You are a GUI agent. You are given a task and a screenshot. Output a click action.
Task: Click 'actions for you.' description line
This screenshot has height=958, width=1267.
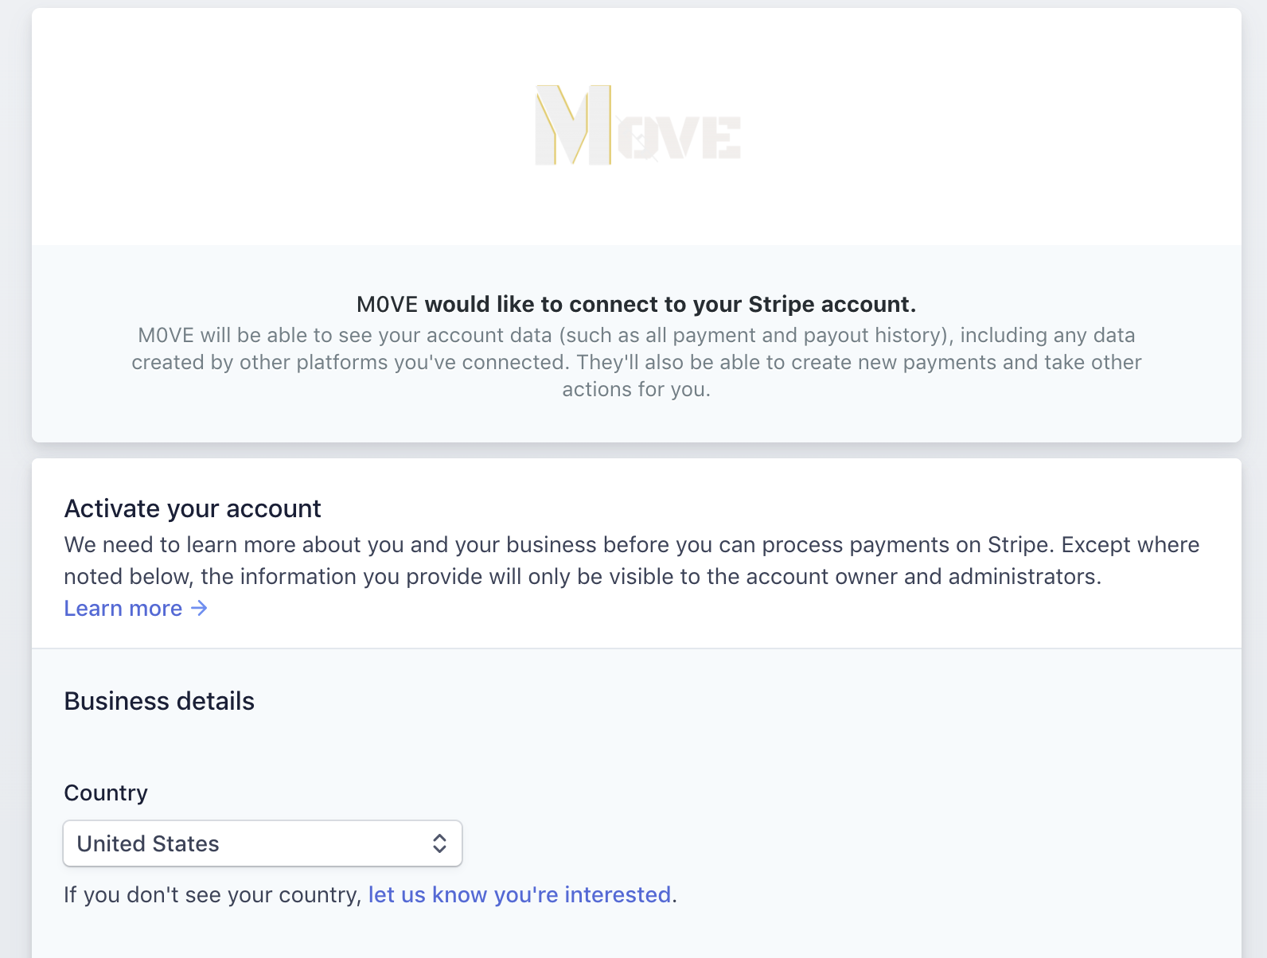pos(637,389)
